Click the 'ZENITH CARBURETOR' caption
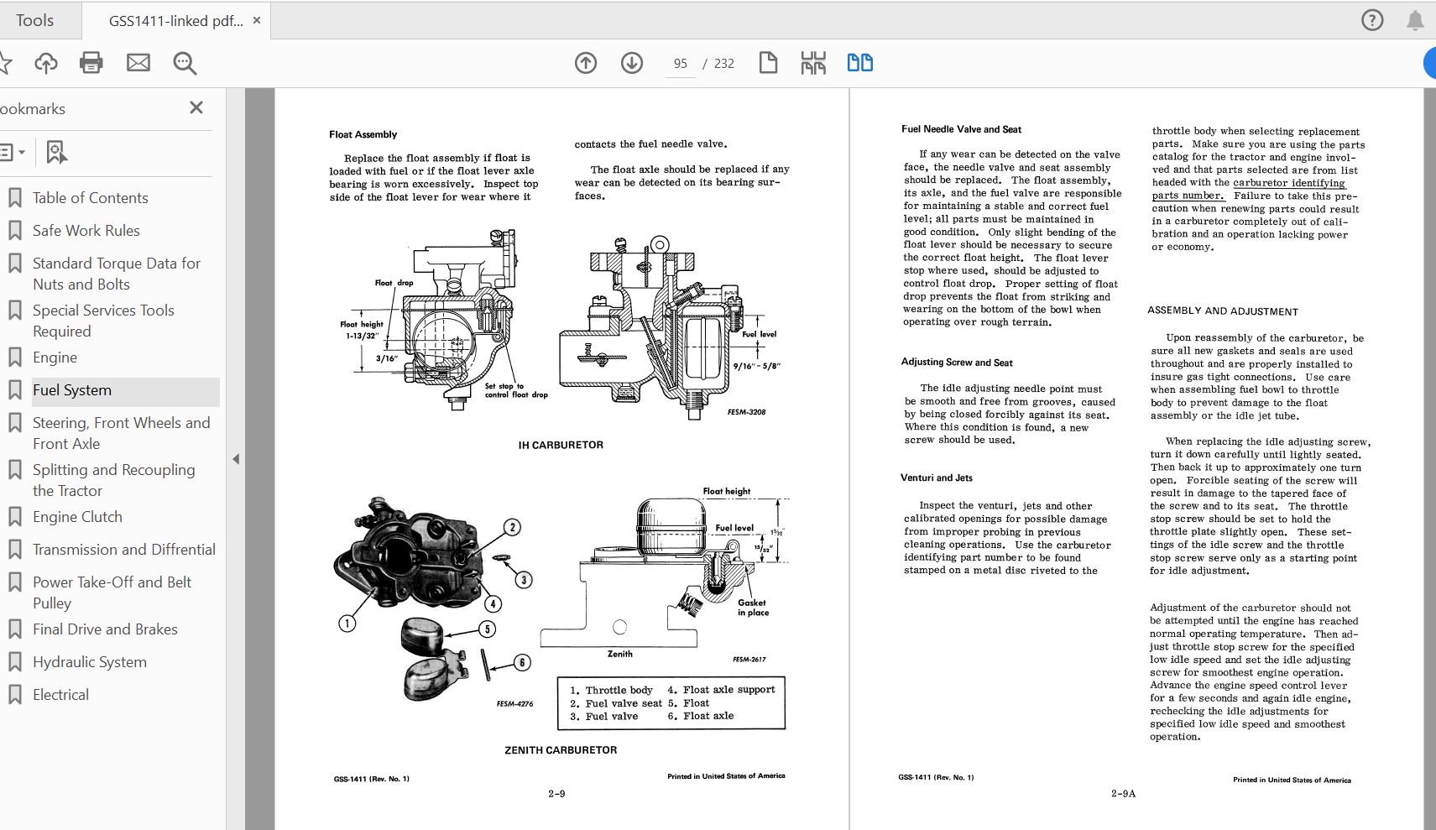1436x830 pixels. click(x=561, y=750)
